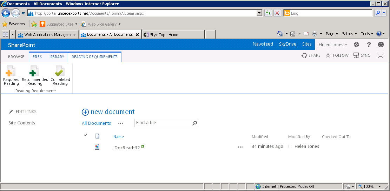The image size is (390, 191).
Task: Open the ellipsis menu for DocRead-32
Action: [240, 147]
